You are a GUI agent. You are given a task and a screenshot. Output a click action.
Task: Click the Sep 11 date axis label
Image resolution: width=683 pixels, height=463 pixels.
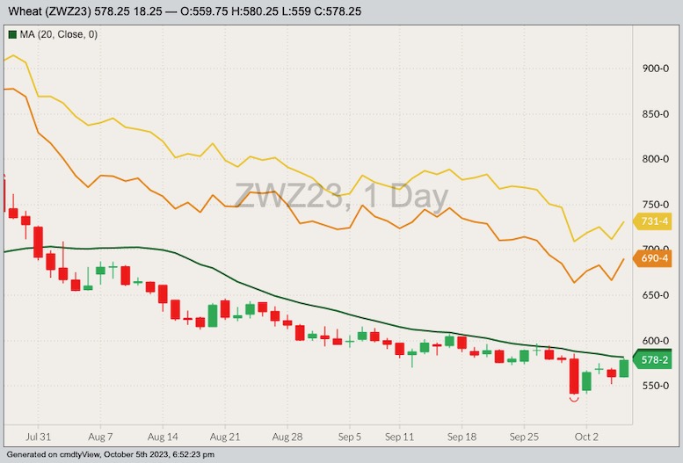tap(399, 437)
